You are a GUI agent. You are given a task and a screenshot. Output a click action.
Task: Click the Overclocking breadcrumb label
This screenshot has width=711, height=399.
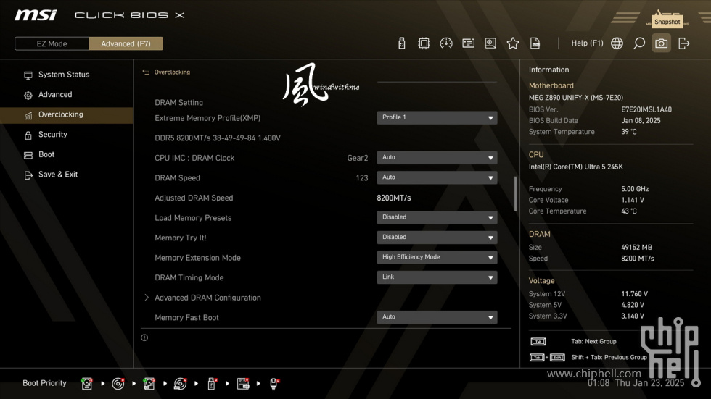click(172, 72)
